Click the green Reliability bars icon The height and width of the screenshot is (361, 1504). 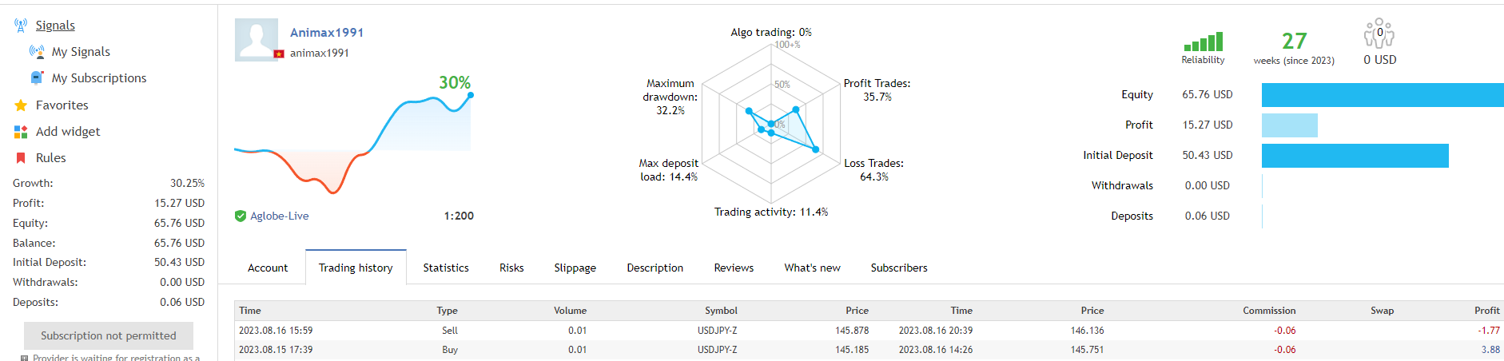tap(1203, 42)
